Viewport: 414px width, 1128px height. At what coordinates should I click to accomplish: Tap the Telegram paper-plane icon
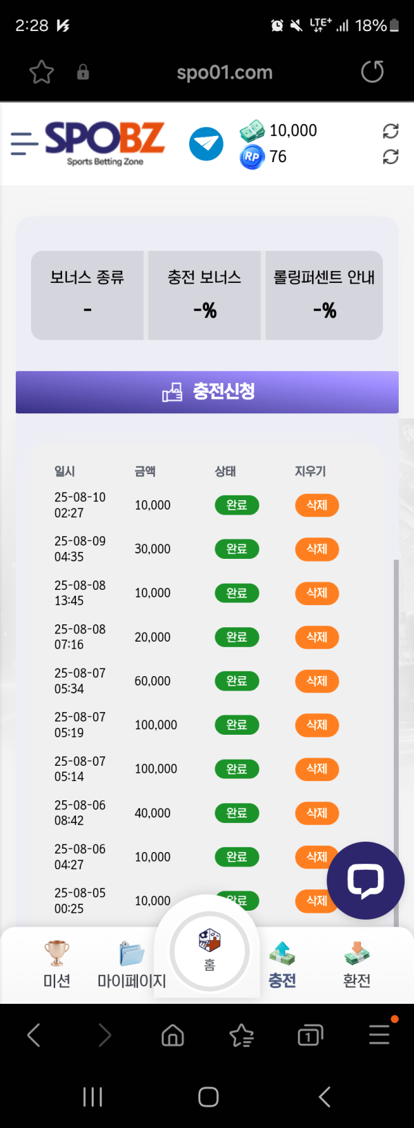tap(206, 144)
